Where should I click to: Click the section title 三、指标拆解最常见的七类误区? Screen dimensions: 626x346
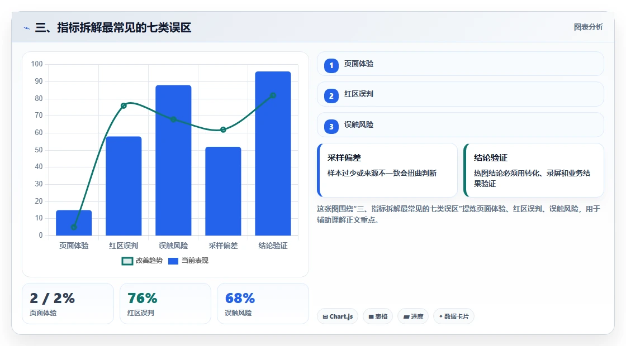point(113,28)
